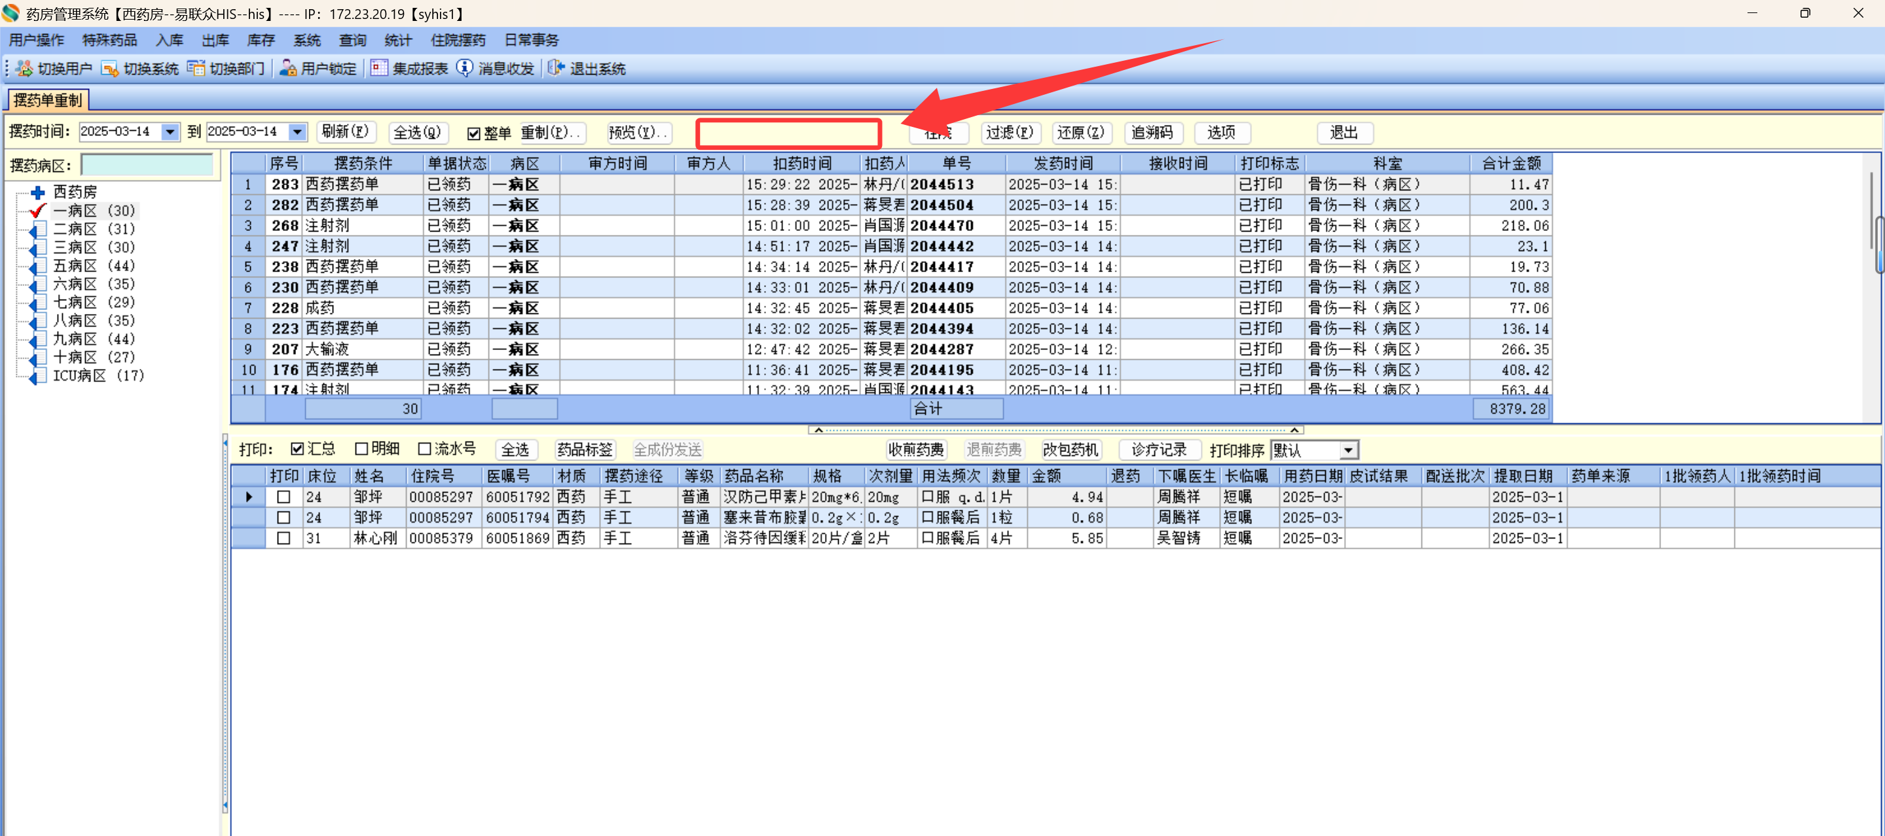Open the 打印排序 默认 dropdown
The height and width of the screenshot is (836, 1885).
[1348, 450]
